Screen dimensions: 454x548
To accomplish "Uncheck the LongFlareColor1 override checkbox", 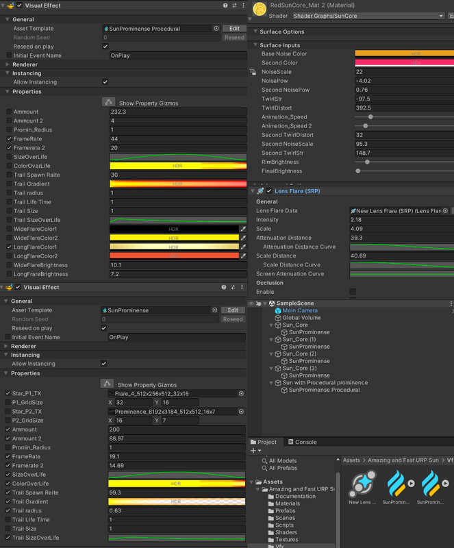I will [9, 247].
